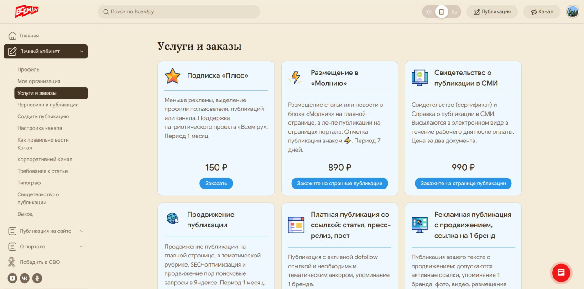Screen dimensions: 584x289
Task: Click the 150 ₽ price
Action: tap(216, 168)
